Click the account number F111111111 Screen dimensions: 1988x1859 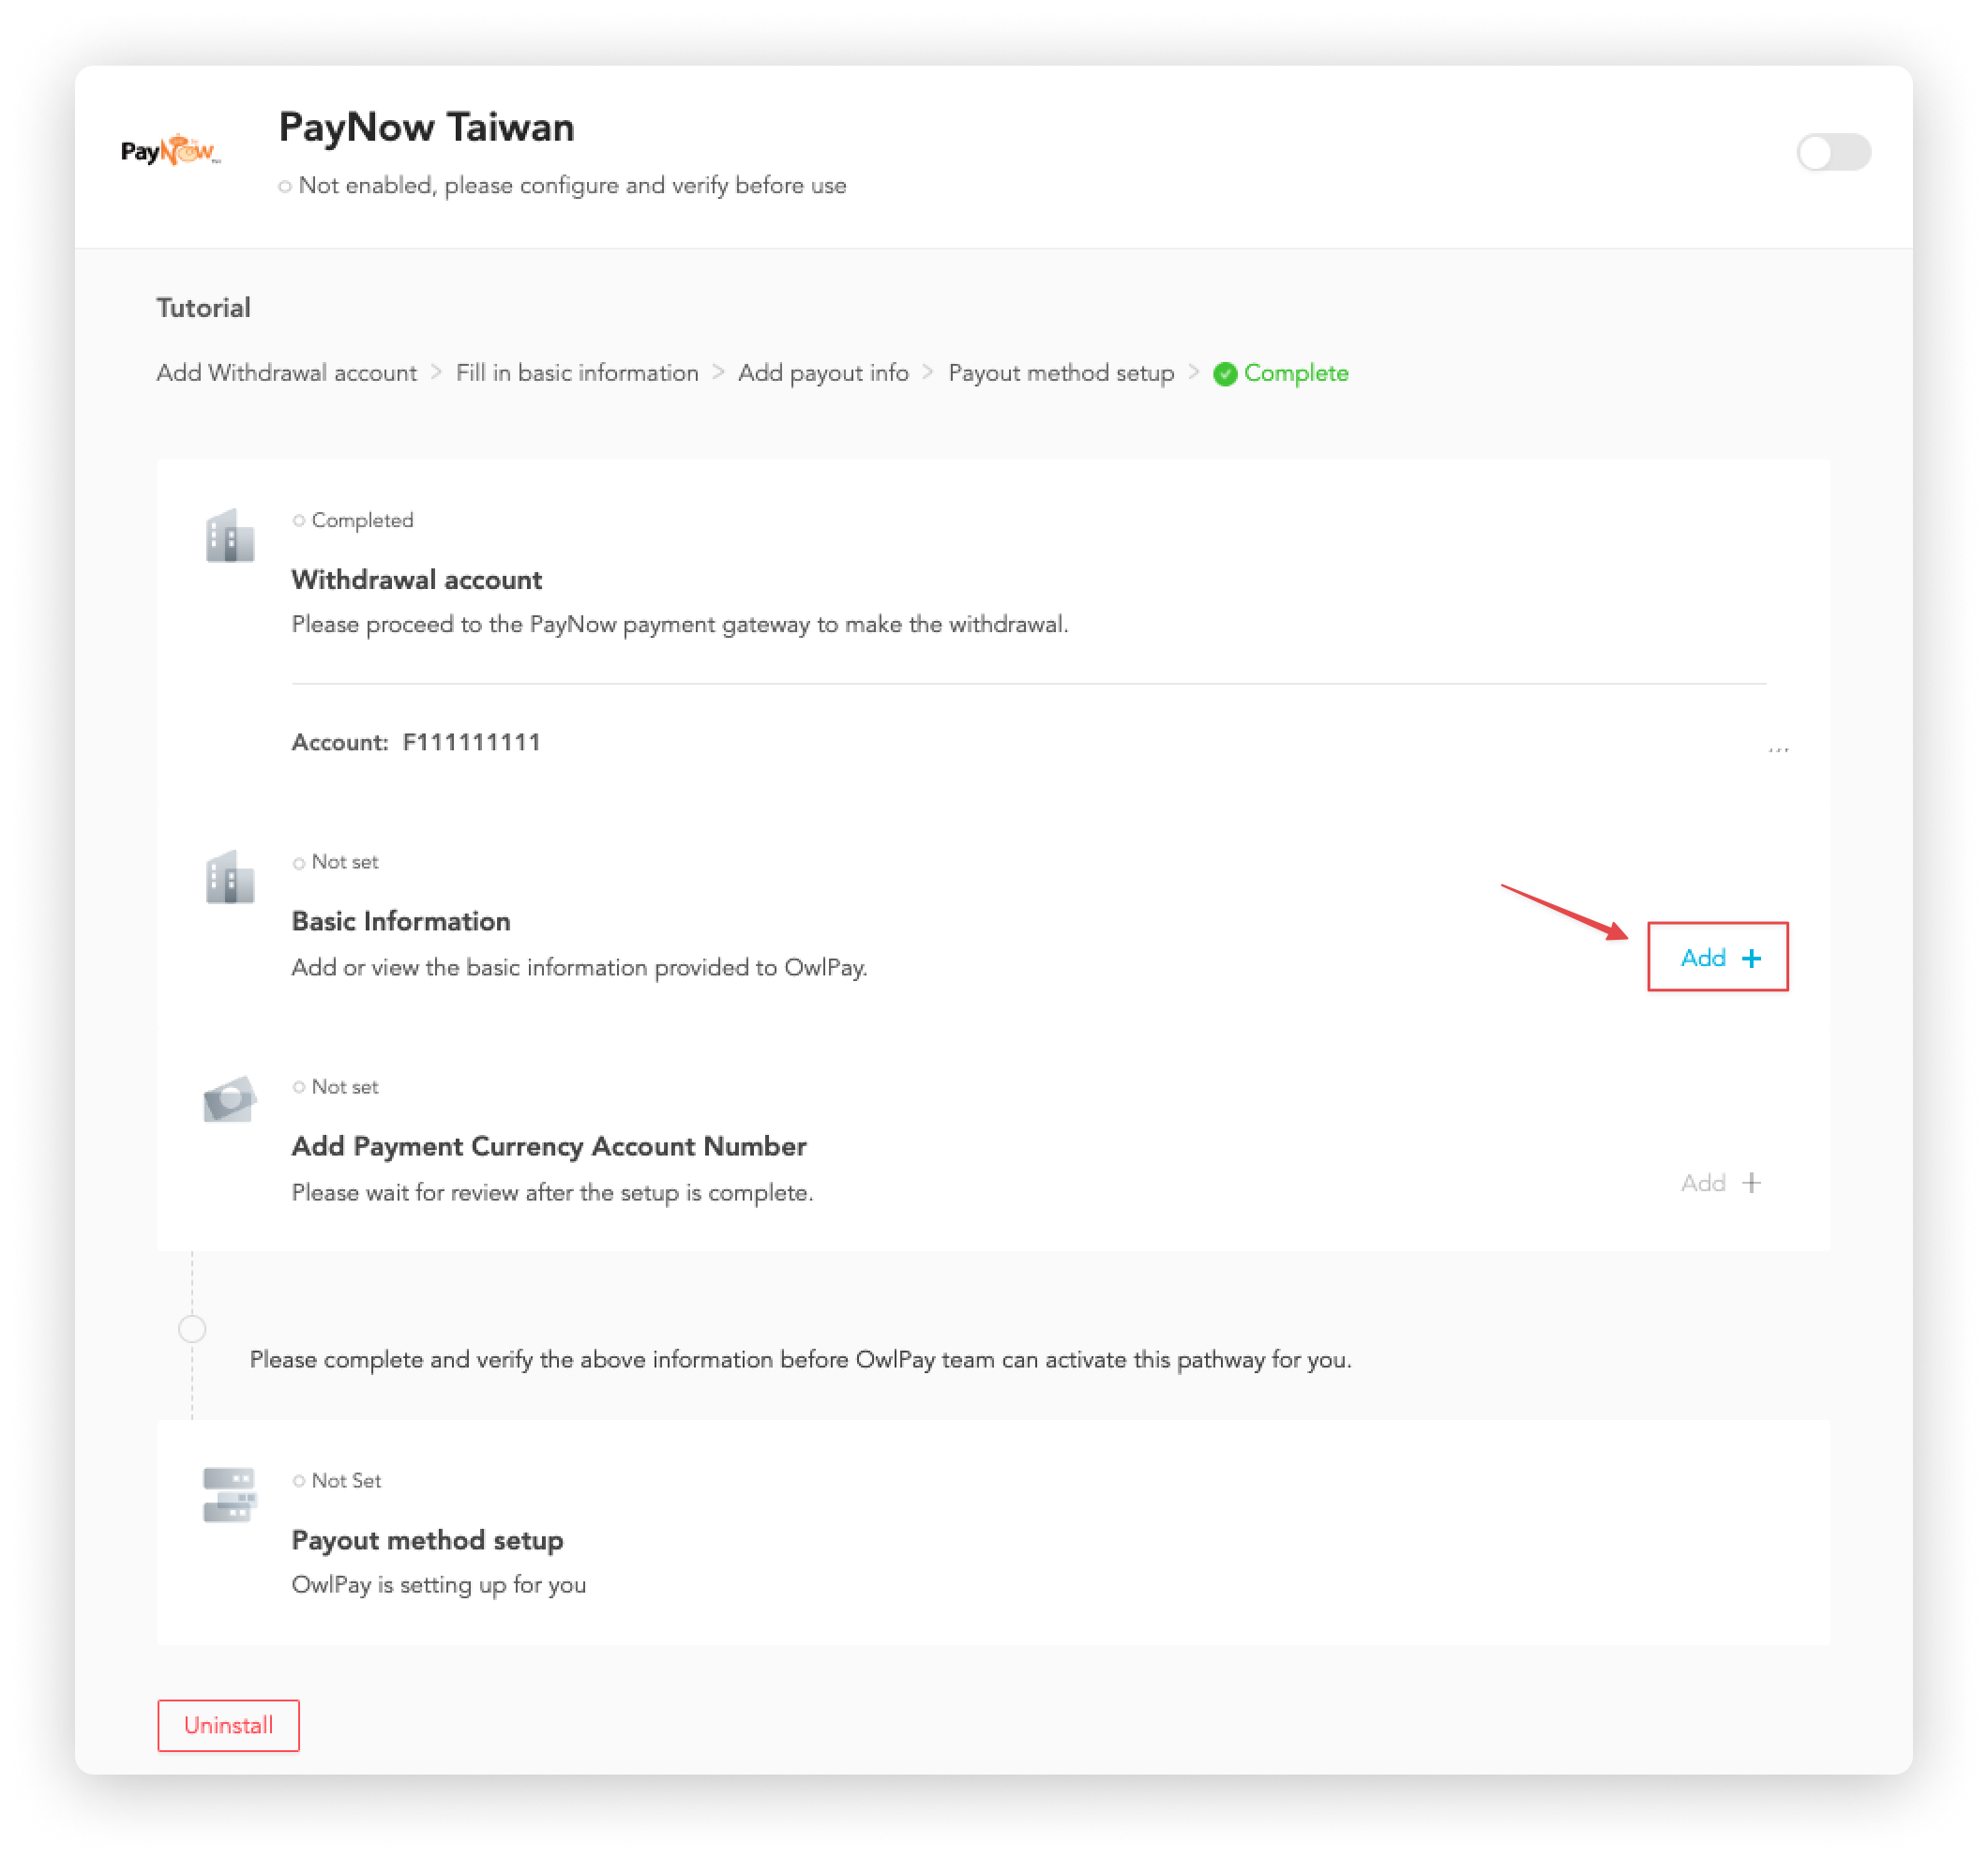click(471, 742)
